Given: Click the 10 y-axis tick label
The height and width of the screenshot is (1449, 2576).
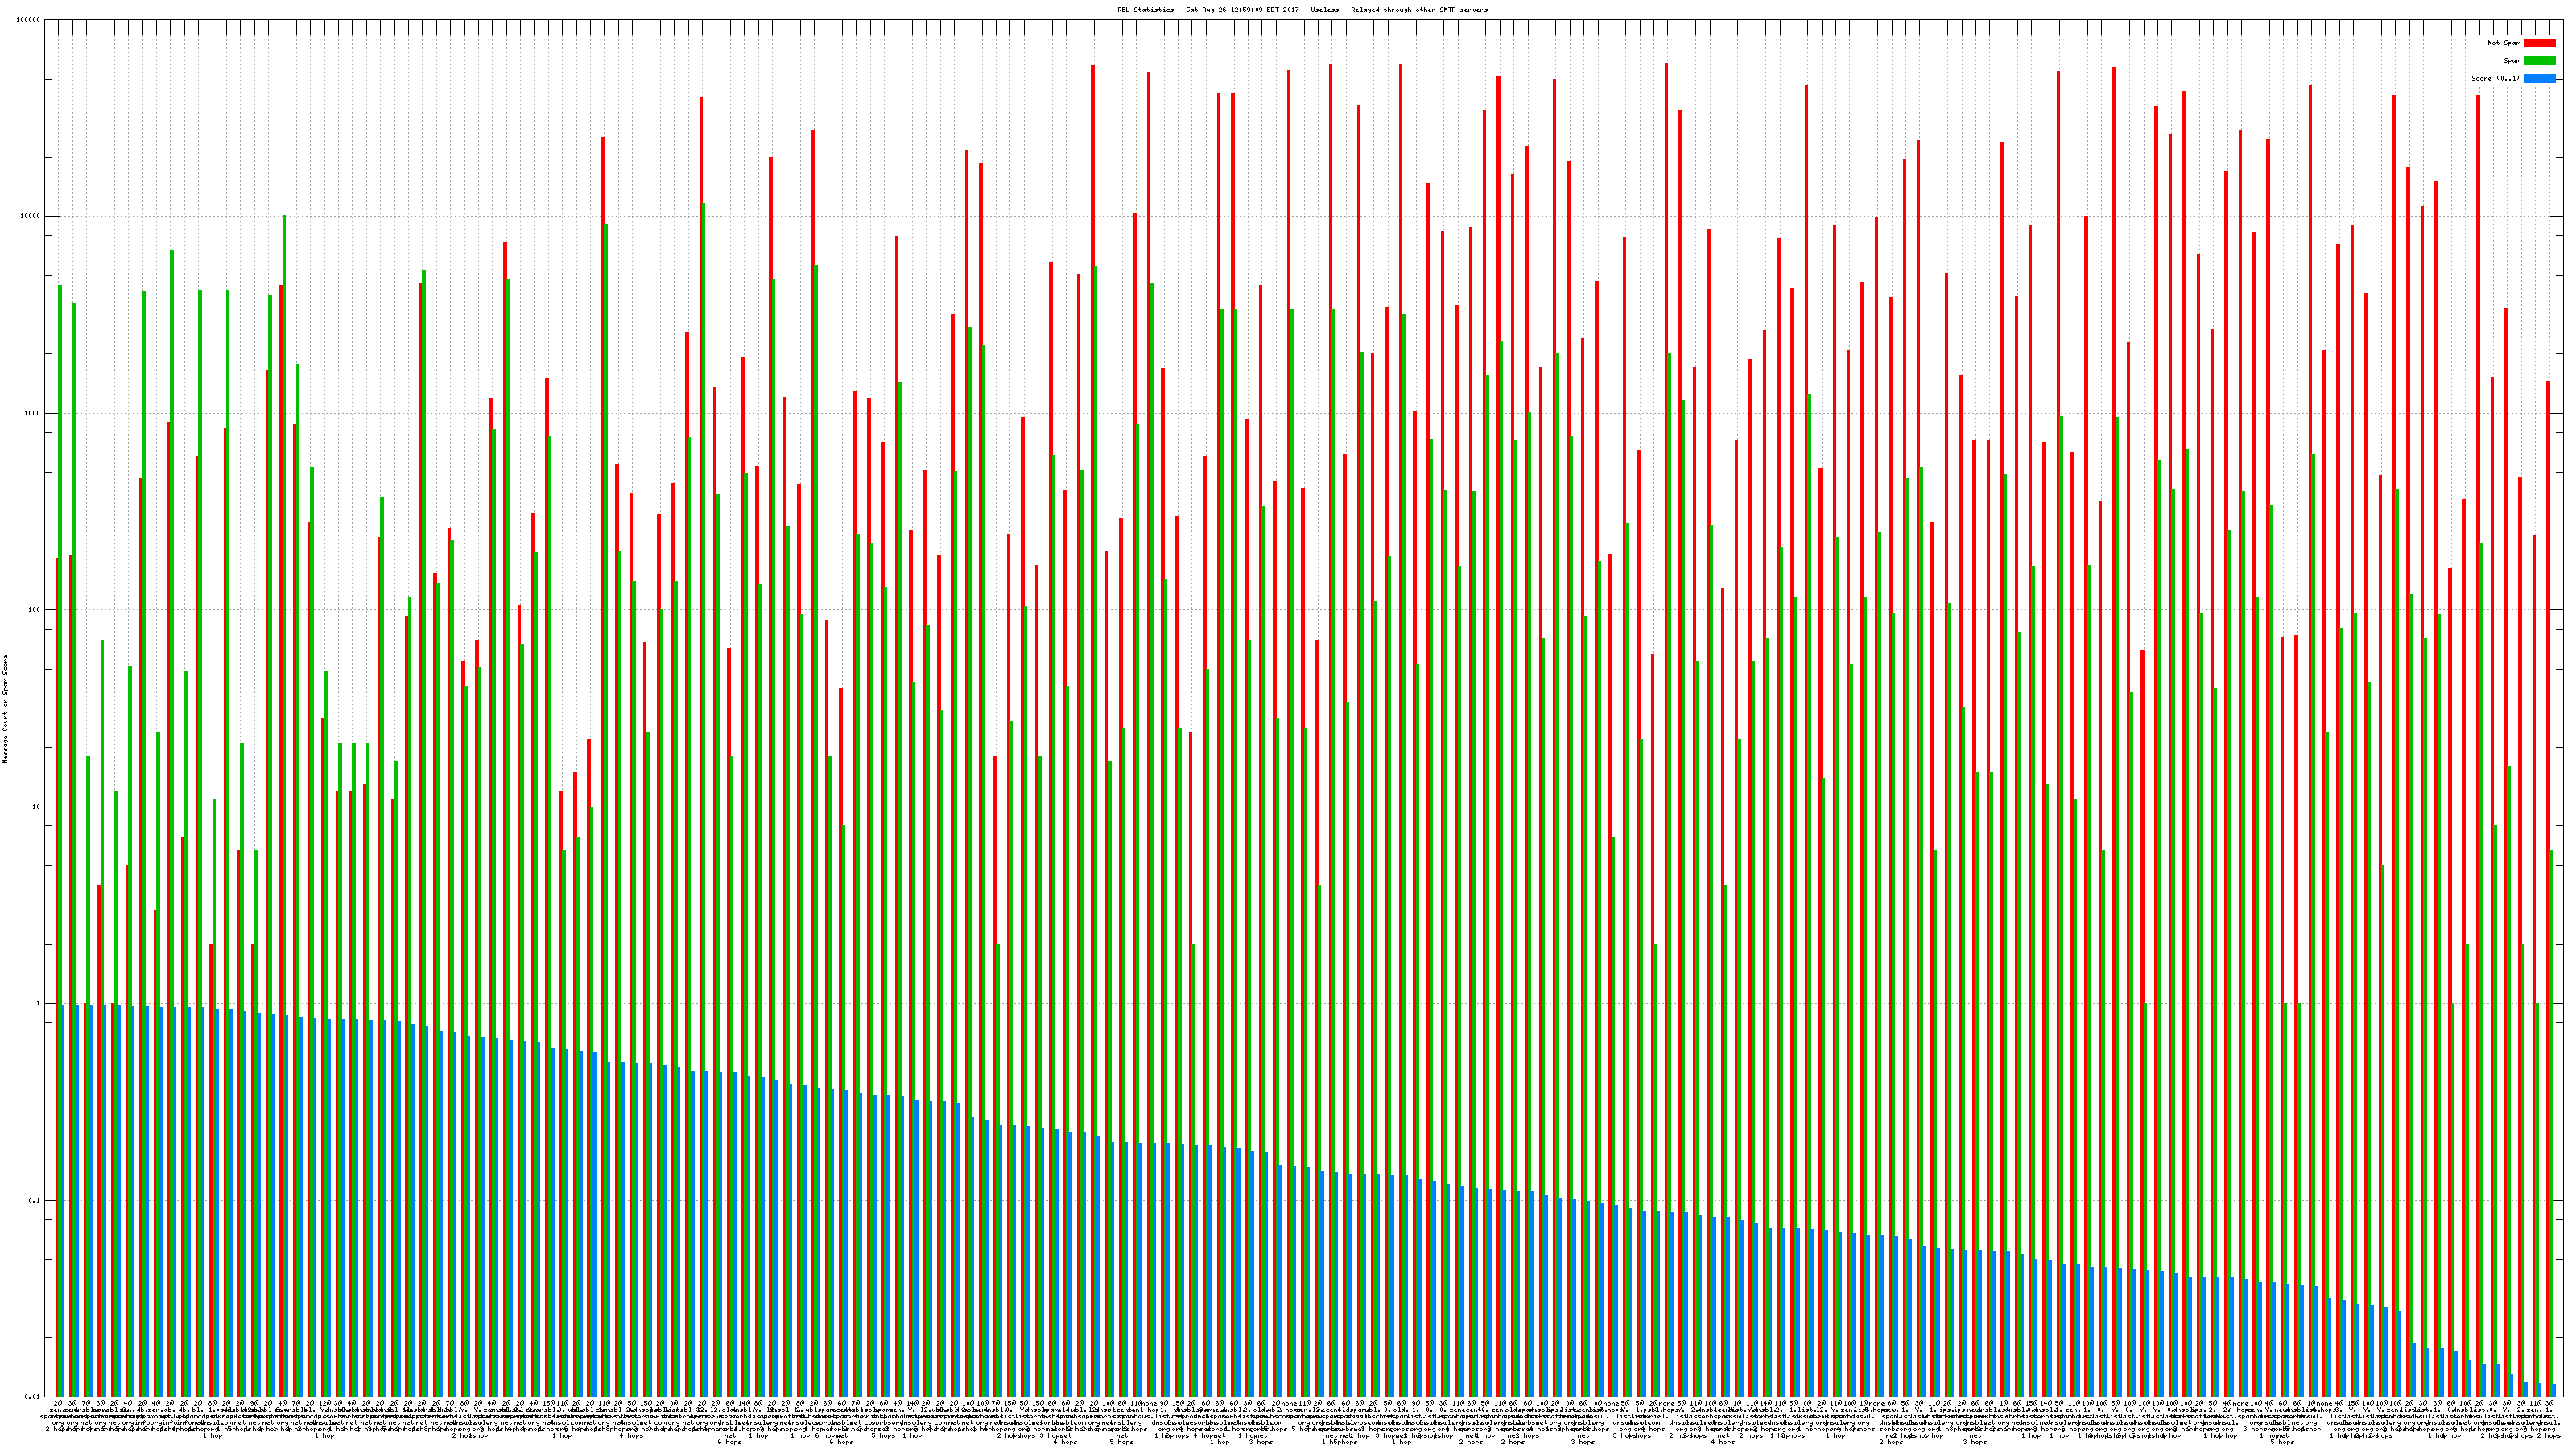Looking at the screenshot, I should 38,807.
